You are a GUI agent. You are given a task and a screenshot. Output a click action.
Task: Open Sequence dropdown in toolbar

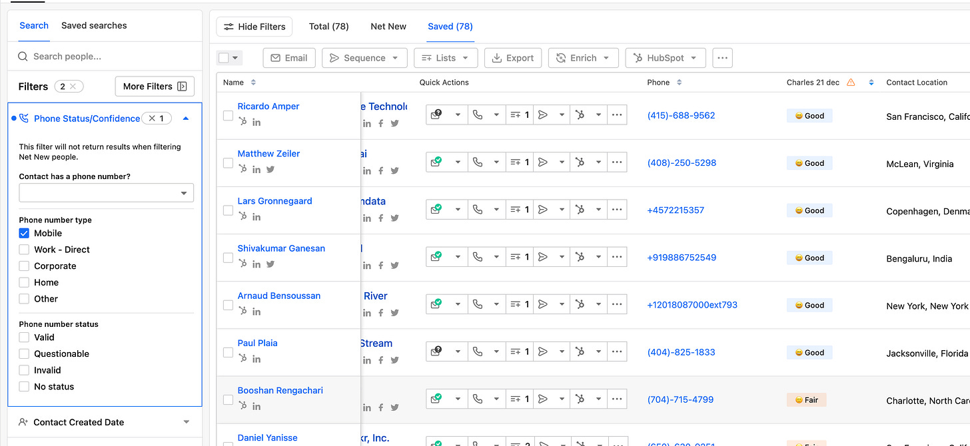coord(364,58)
